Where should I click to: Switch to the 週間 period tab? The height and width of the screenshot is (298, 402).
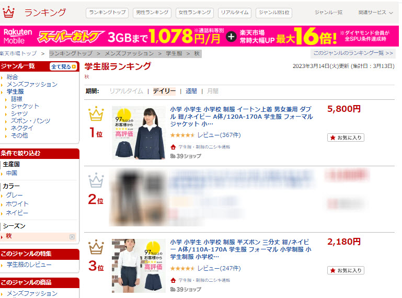(191, 91)
